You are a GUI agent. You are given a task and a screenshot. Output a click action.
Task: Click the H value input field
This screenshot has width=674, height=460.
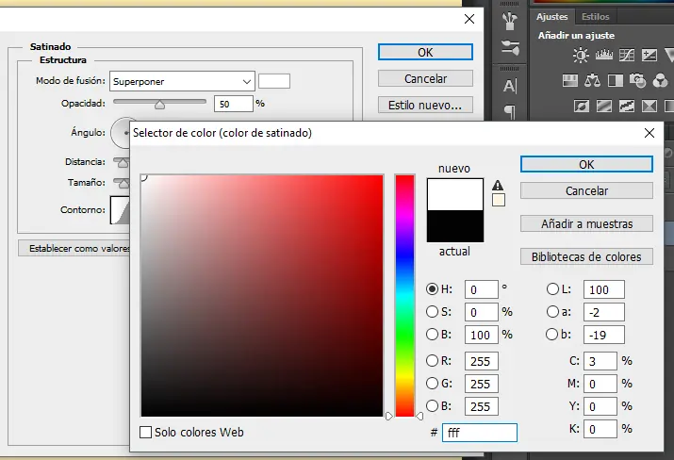481,289
